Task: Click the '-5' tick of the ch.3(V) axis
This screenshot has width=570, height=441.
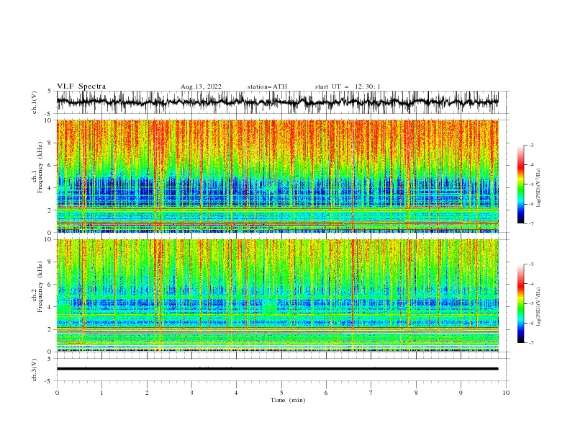Action: 48,381
